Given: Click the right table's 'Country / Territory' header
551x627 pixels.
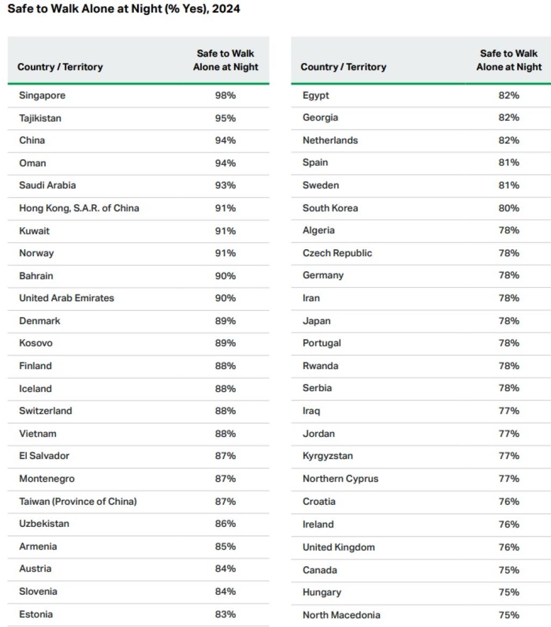Looking at the screenshot, I should coord(343,67).
